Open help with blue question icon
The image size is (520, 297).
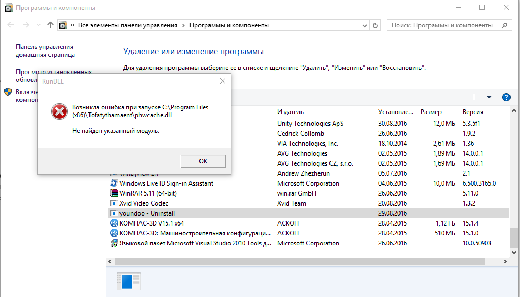pos(506,97)
